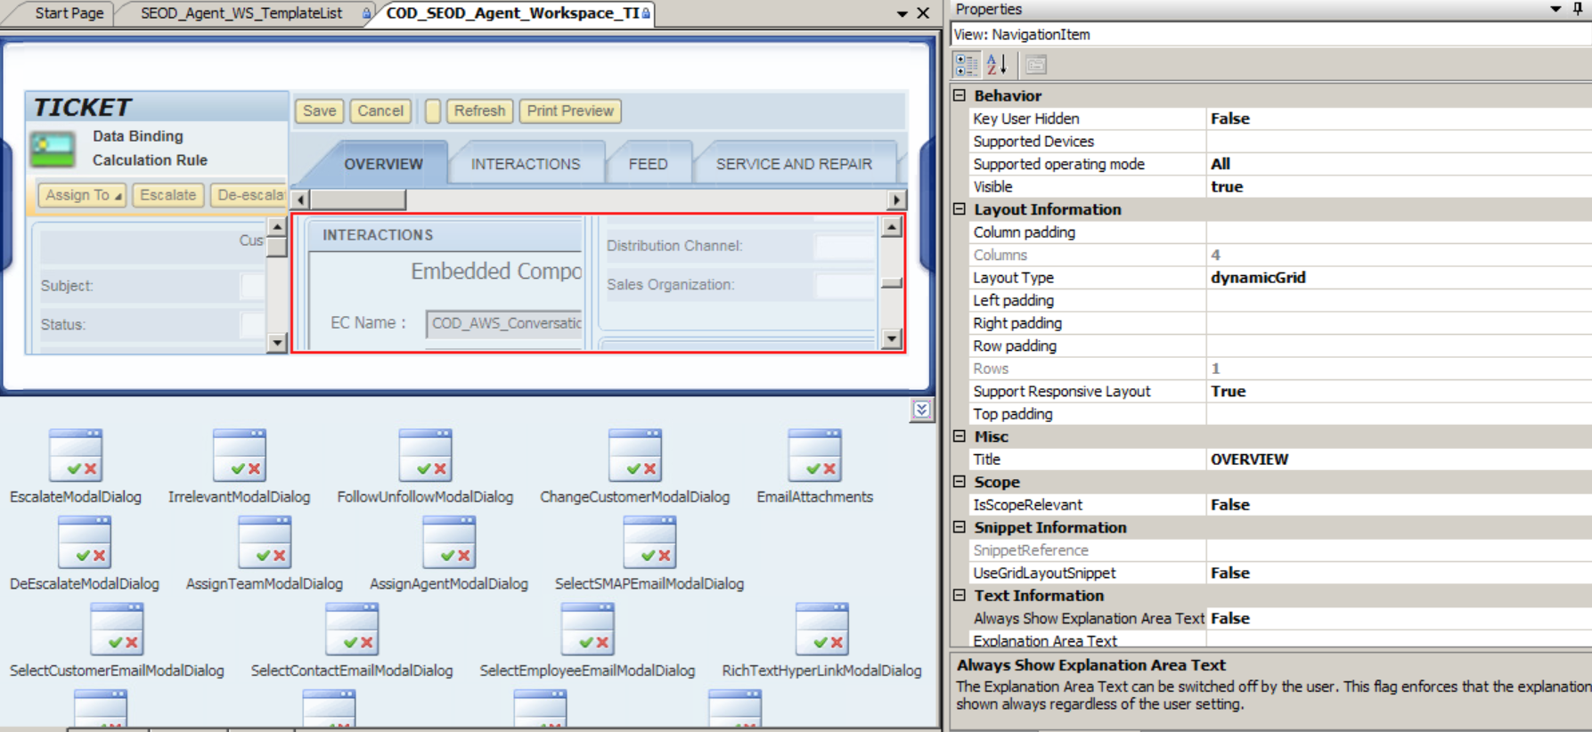The image size is (1592, 732).
Task: Select the SelectEmployeeEmailModalDialog icon
Action: click(587, 630)
